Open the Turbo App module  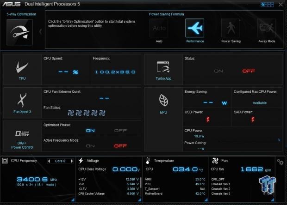click(163, 69)
